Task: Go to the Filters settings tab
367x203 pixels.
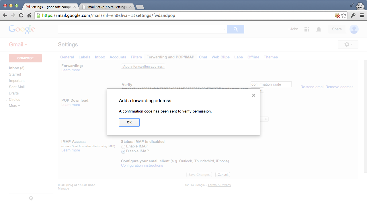Action: (x=136, y=57)
